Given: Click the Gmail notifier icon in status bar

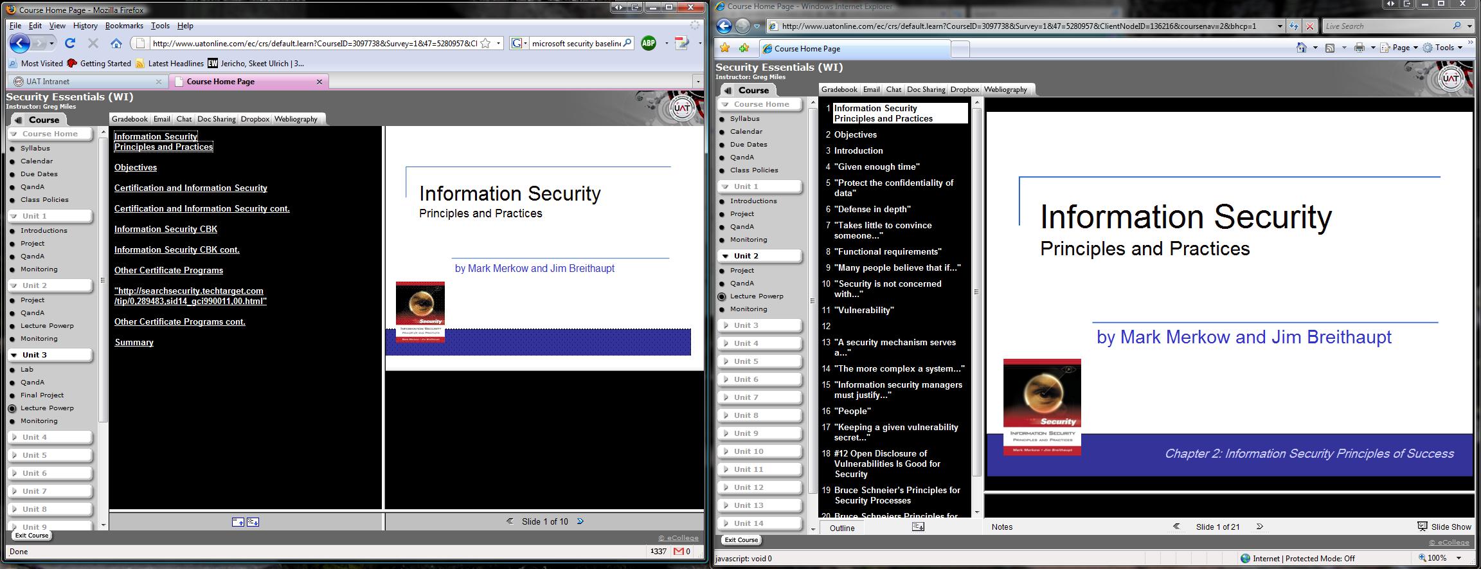Looking at the screenshot, I should pos(678,551).
